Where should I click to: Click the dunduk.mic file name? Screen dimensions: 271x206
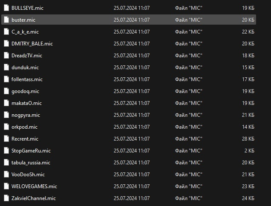click(x=25, y=68)
